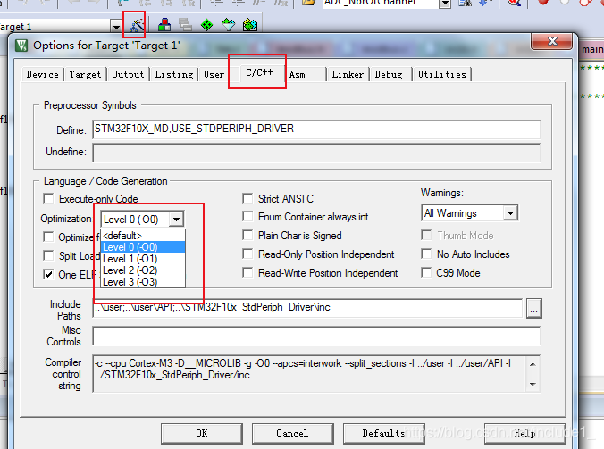Go to the User tab
The width and height of the screenshot is (604, 449).
[x=214, y=74]
